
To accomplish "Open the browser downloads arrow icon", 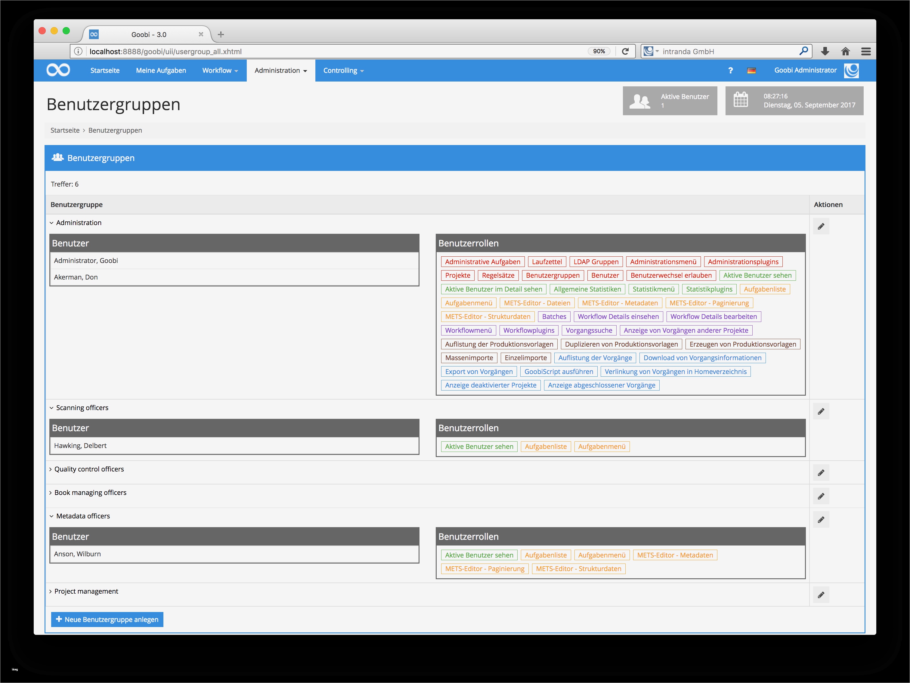I will (x=825, y=51).
